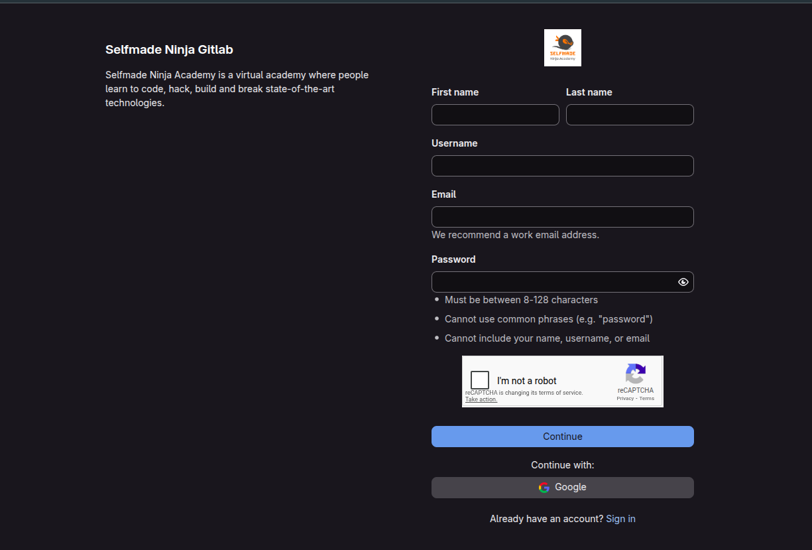812x550 pixels.
Task: Focus the First name field
Action: click(x=495, y=115)
